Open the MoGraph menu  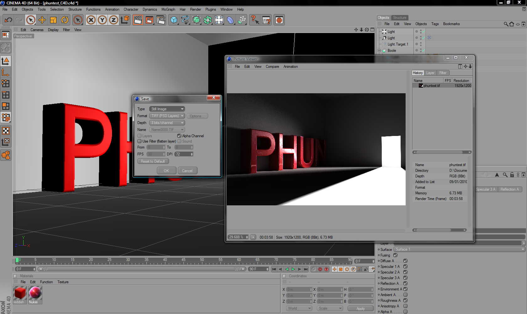168,9
